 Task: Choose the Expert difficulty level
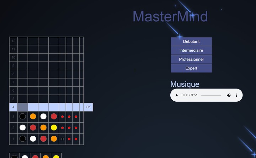click(x=191, y=68)
